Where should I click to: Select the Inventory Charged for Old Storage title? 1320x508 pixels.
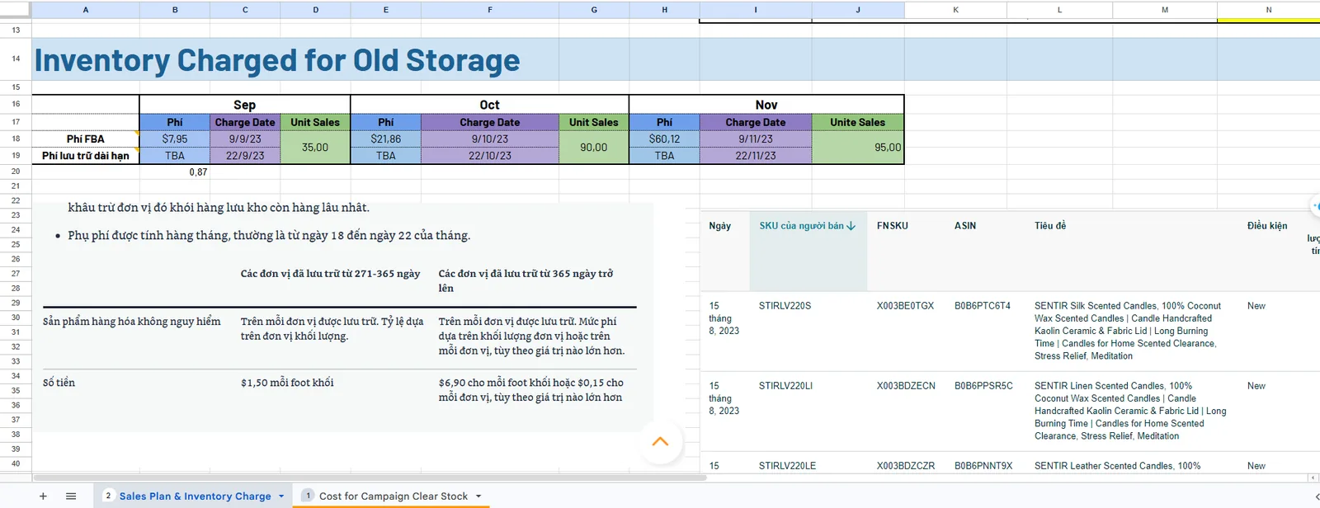pyautogui.click(x=277, y=60)
